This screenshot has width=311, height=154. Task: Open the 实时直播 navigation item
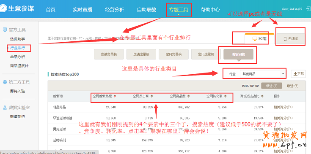(83, 9)
